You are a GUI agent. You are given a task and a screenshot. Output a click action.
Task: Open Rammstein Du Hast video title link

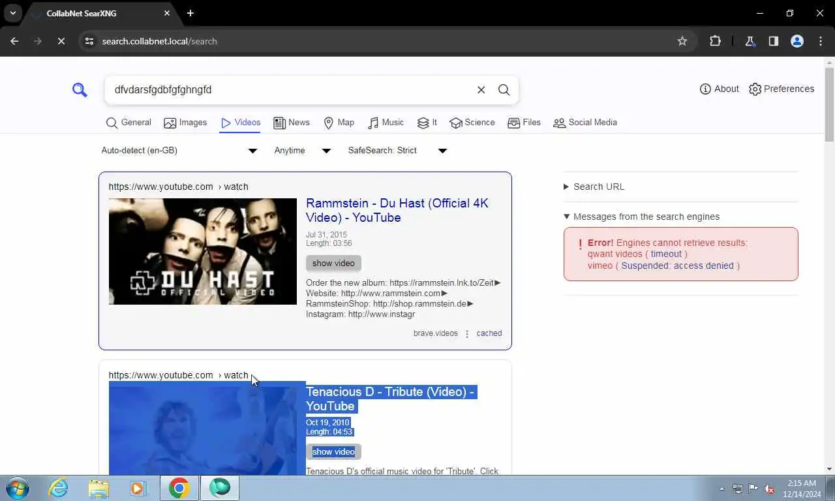pyautogui.click(x=397, y=210)
